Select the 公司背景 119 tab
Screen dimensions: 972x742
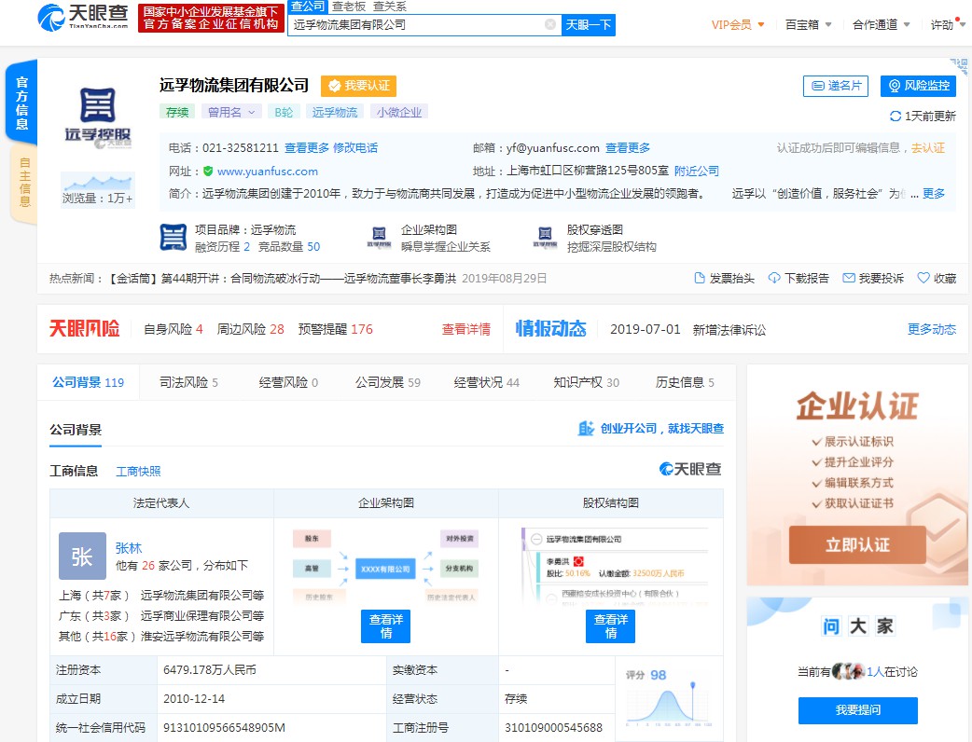coord(88,382)
